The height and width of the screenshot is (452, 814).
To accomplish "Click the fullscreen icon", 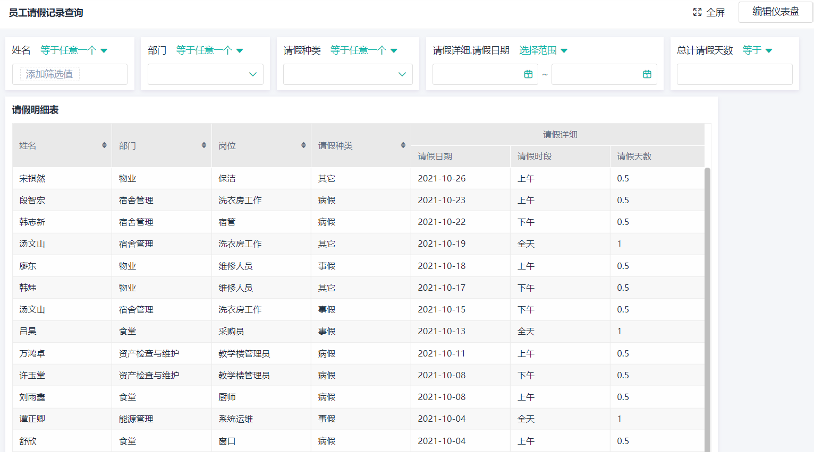I will click(697, 12).
